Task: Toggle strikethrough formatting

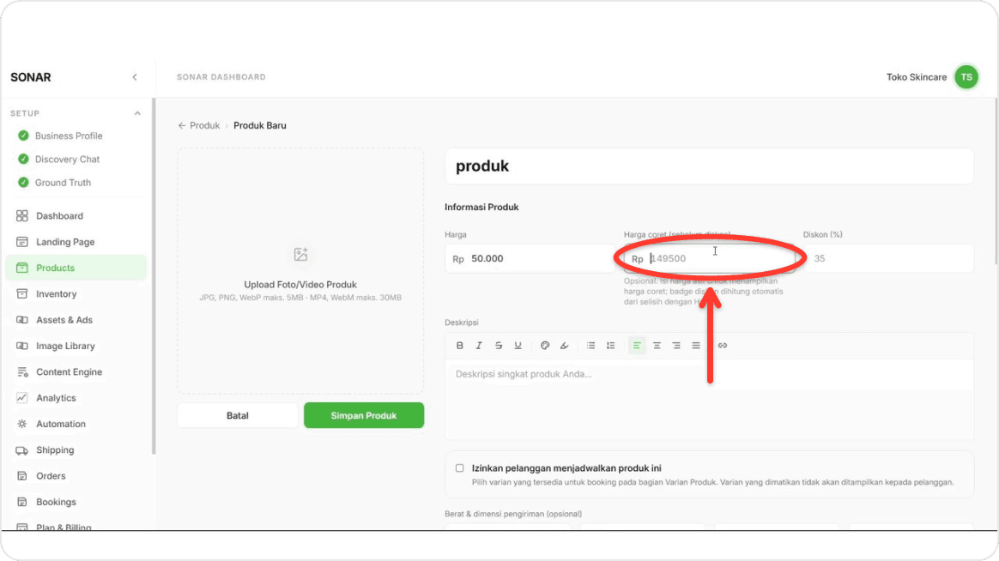Action: coord(499,346)
